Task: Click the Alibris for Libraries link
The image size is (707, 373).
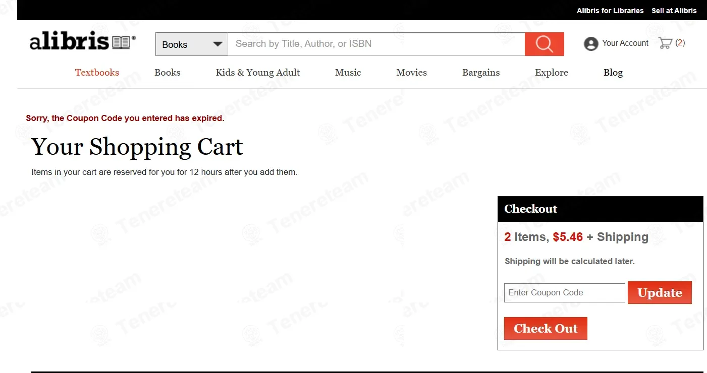Action: (611, 11)
